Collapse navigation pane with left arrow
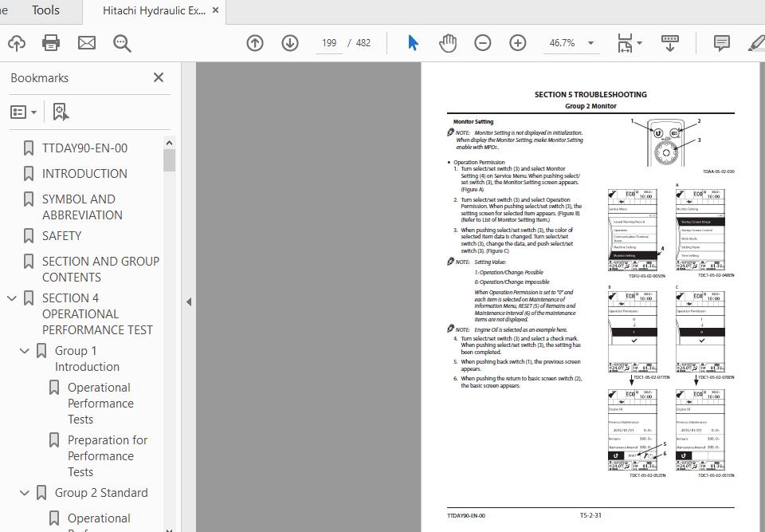 pyautogui.click(x=189, y=302)
